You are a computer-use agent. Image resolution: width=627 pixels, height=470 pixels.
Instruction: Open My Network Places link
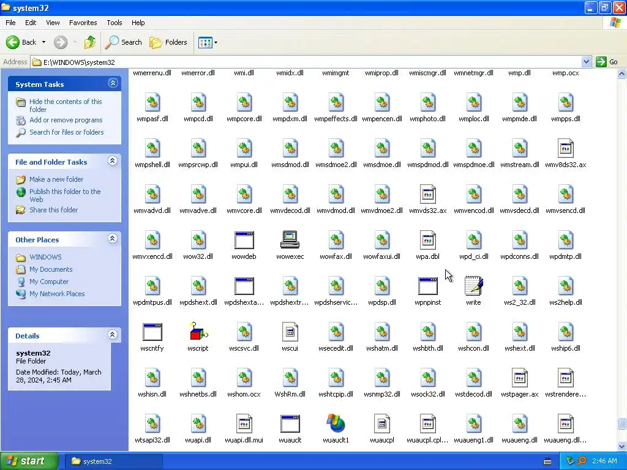[x=57, y=294]
